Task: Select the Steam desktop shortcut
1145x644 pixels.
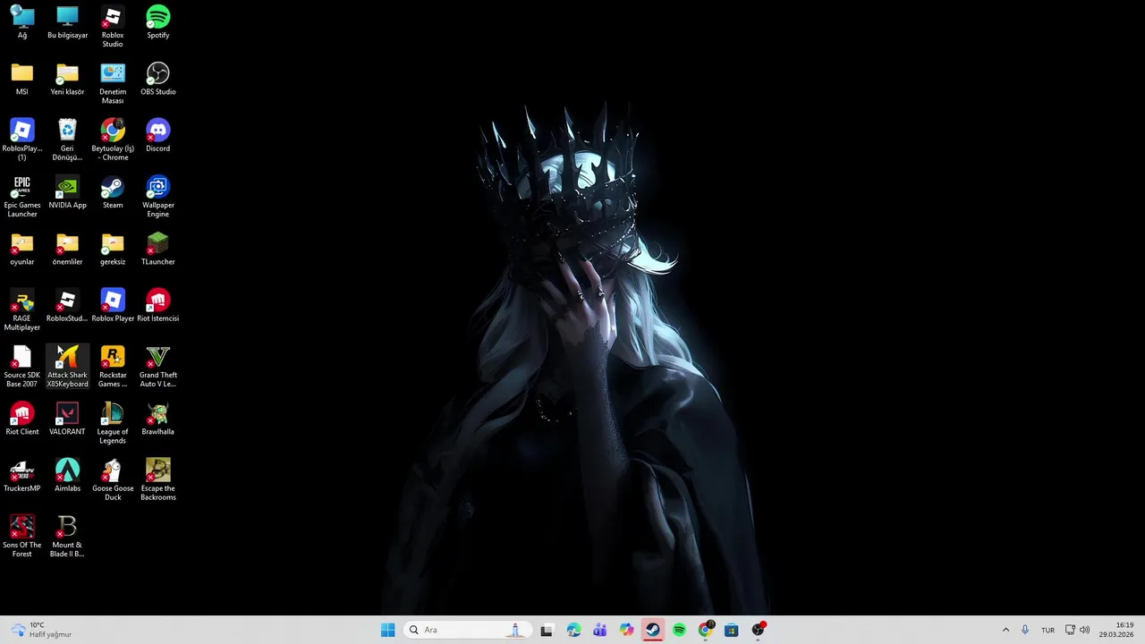Action: click(x=113, y=192)
